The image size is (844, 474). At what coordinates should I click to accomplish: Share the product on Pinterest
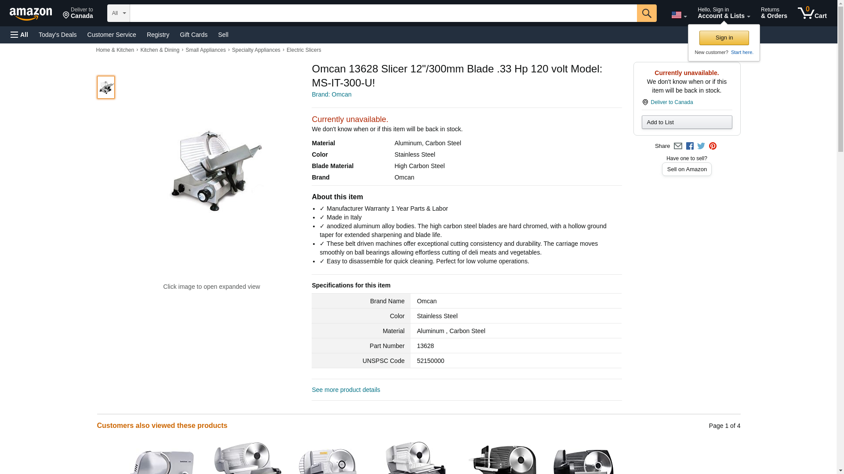[x=713, y=146]
